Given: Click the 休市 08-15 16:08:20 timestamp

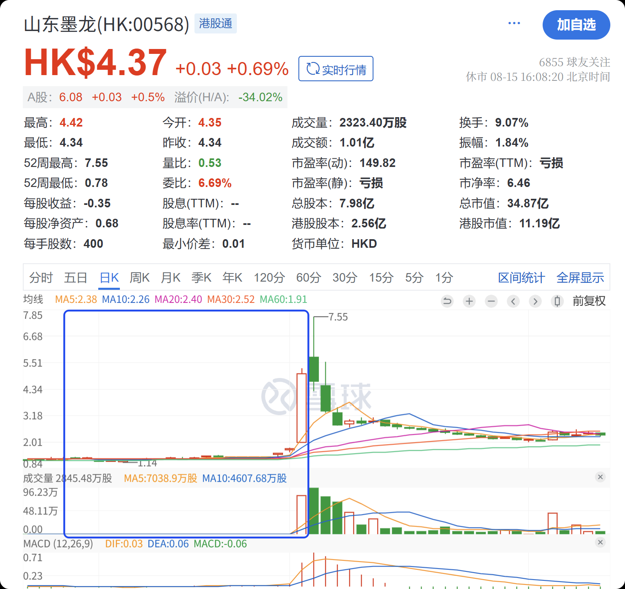Looking at the screenshot, I should coord(538,77).
